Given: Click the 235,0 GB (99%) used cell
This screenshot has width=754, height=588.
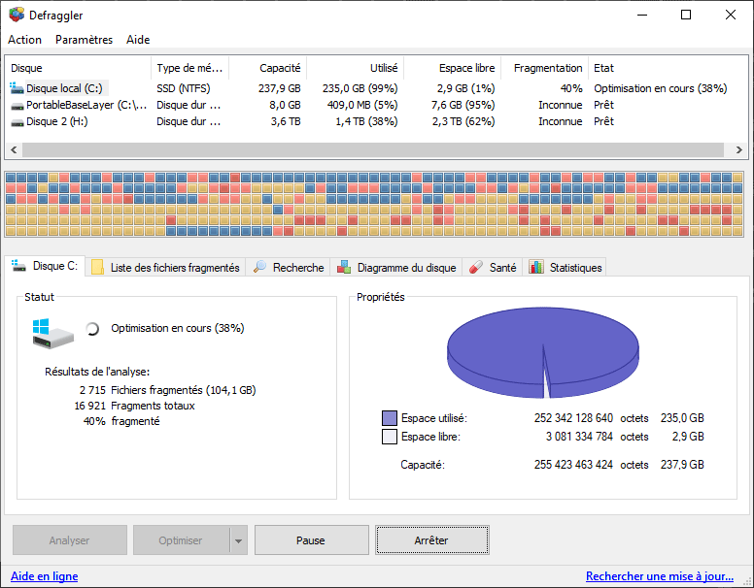Looking at the screenshot, I should click(x=360, y=88).
